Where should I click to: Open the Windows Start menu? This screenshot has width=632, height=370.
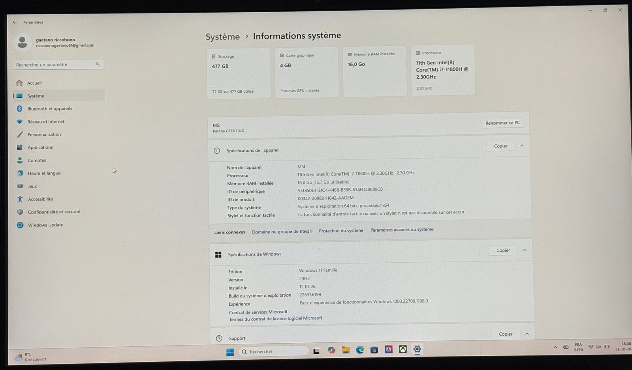230,352
